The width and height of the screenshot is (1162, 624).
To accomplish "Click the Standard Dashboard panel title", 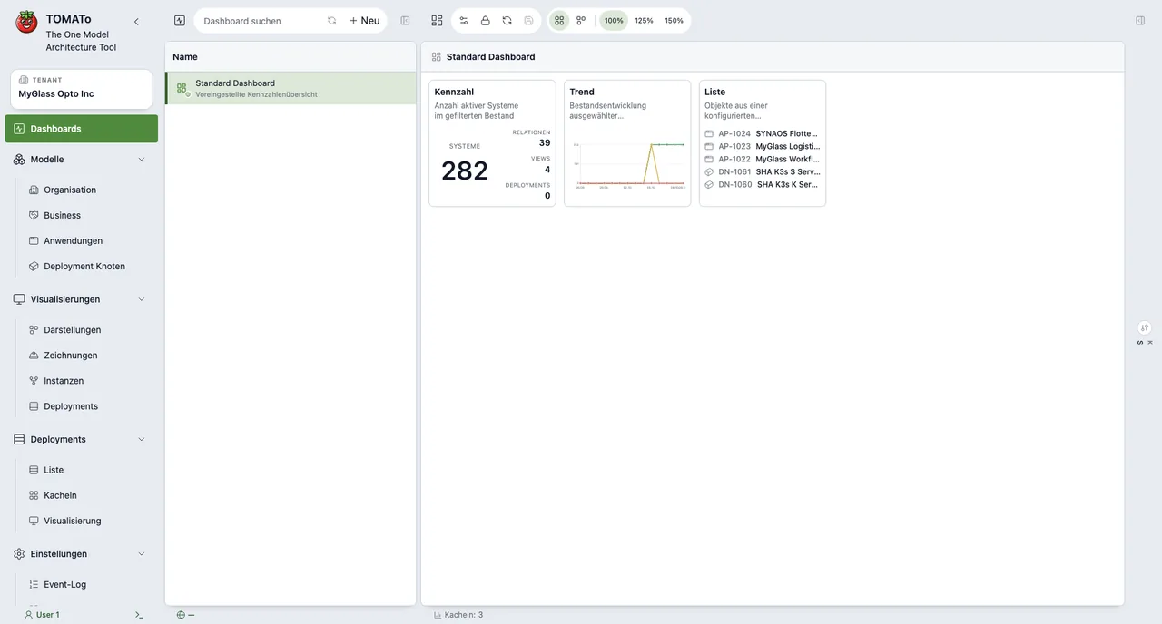I will point(490,56).
